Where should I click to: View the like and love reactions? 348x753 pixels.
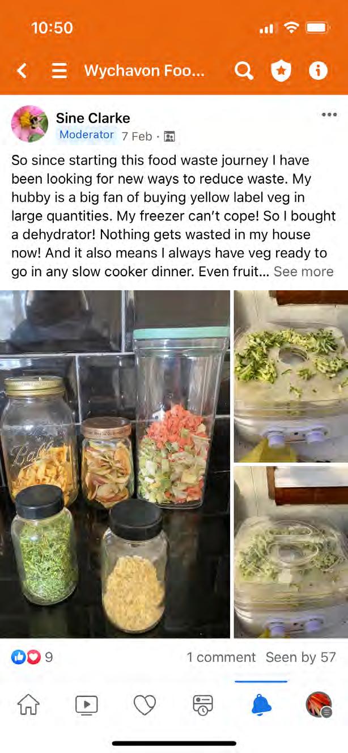(x=32, y=657)
